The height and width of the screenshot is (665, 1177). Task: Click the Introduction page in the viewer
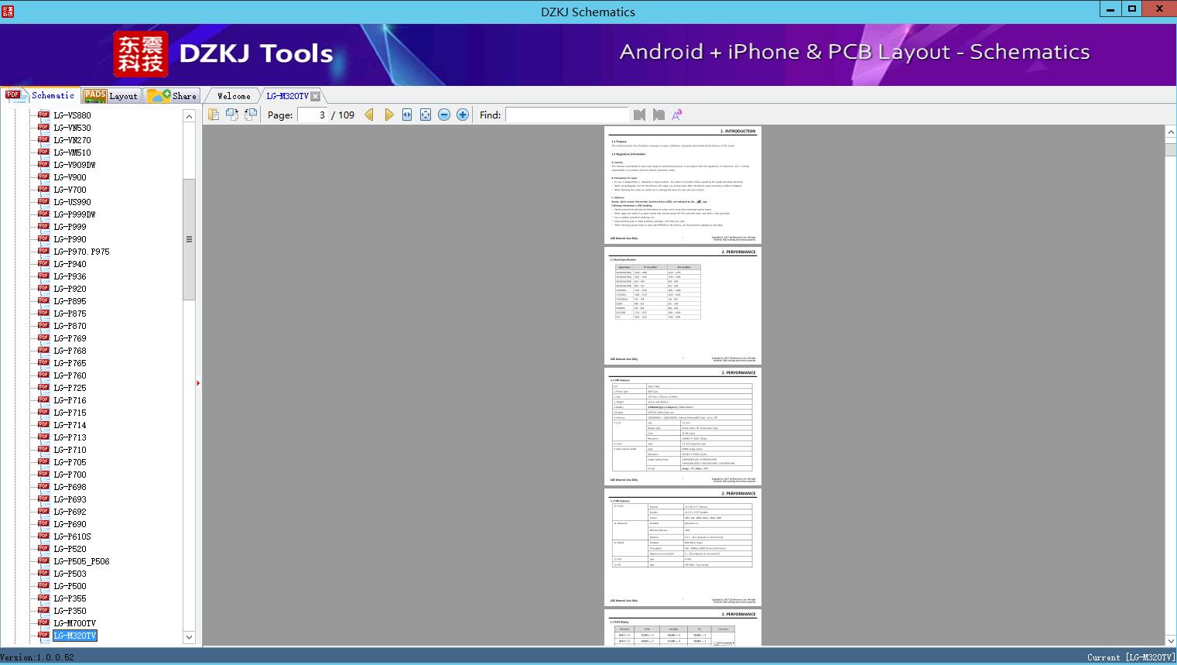coord(683,185)
